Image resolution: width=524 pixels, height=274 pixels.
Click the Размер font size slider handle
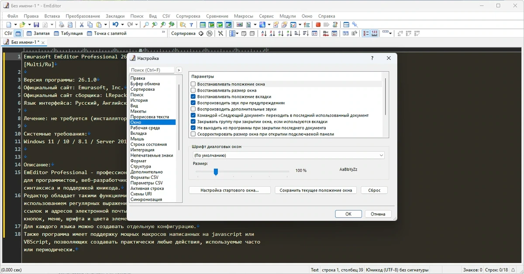tap(216, 171)
